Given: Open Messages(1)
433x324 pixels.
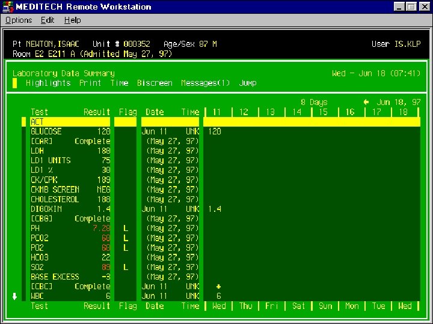Looking at the screenshot, I should [205, 83].
